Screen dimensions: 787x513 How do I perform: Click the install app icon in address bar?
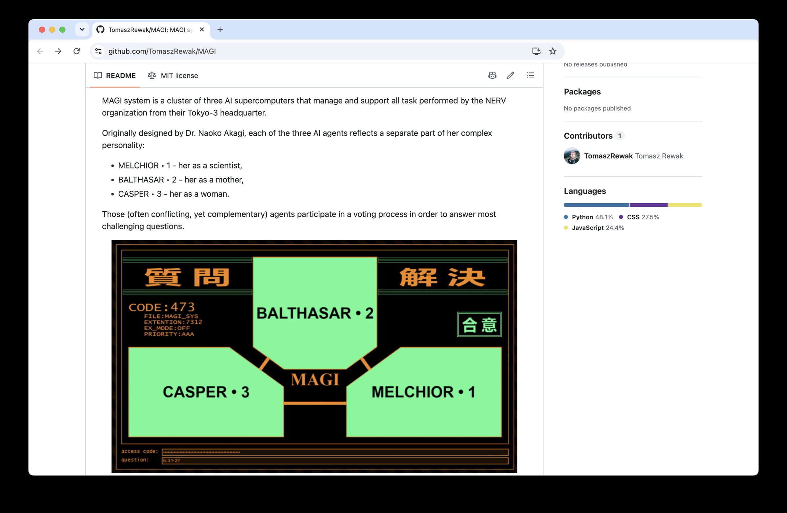point(536,51)
